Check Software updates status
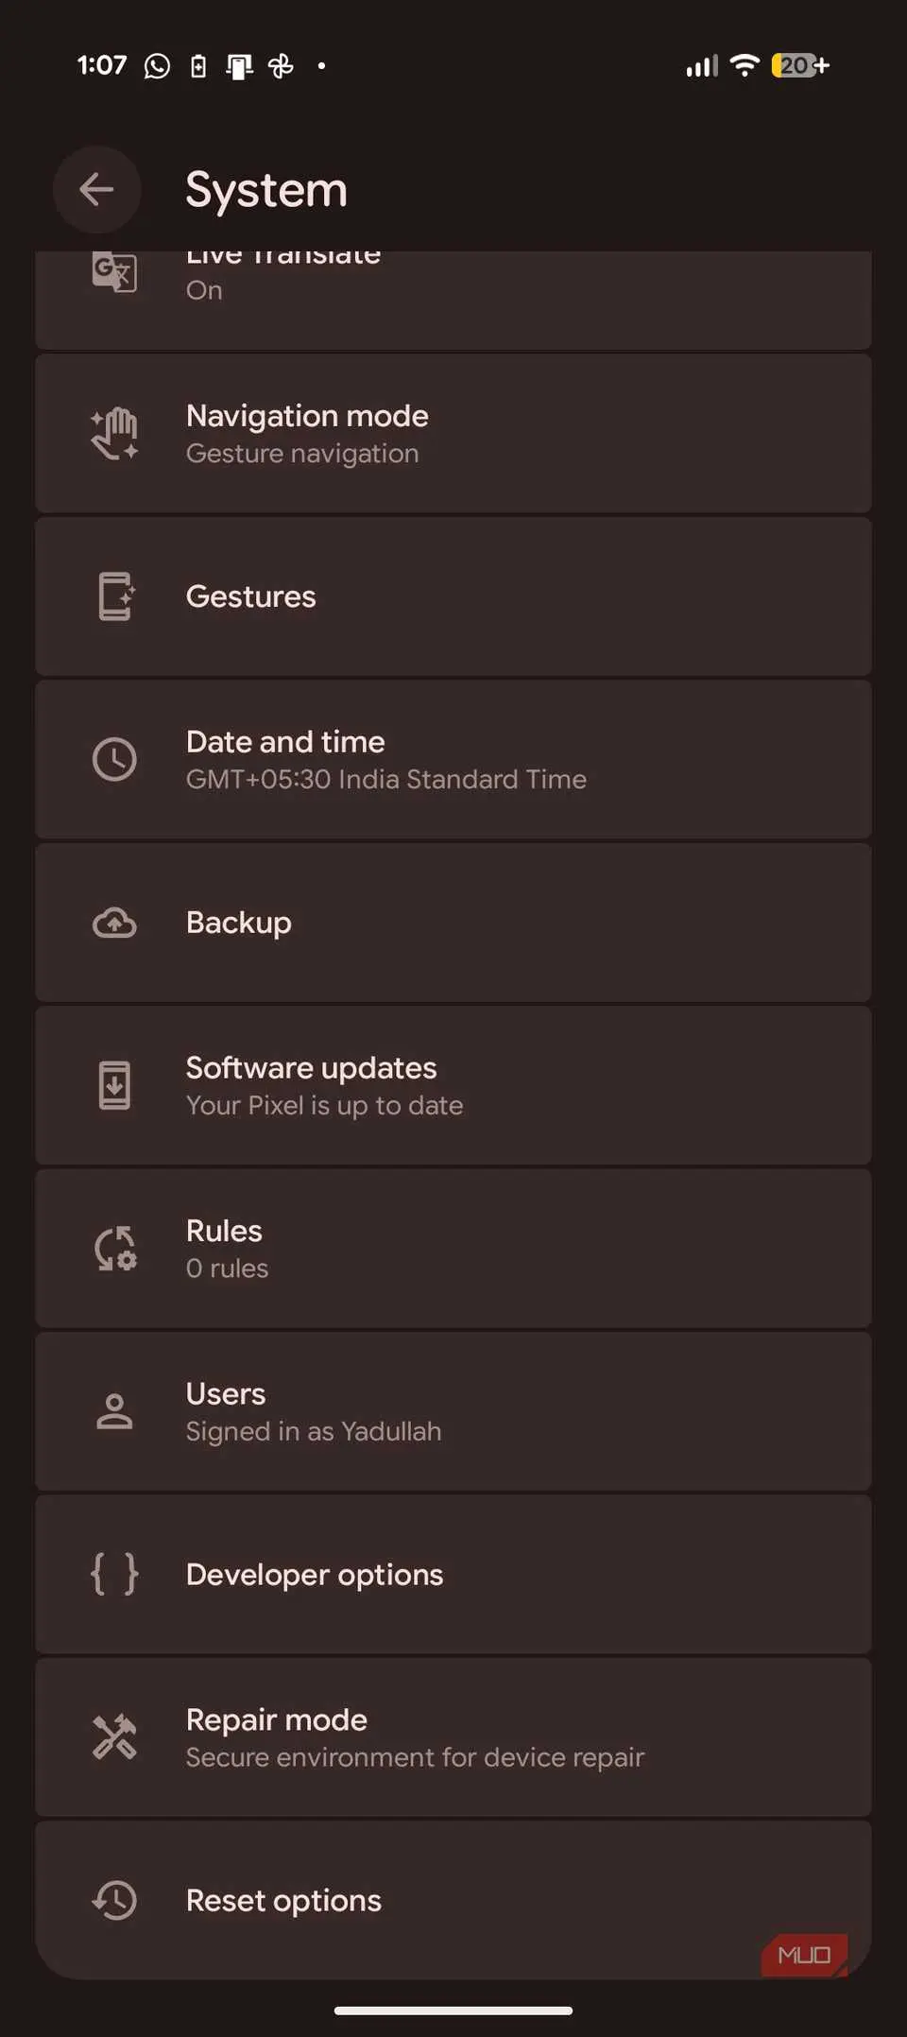Screen dimensions: 907x2037 click(453, 1085)
